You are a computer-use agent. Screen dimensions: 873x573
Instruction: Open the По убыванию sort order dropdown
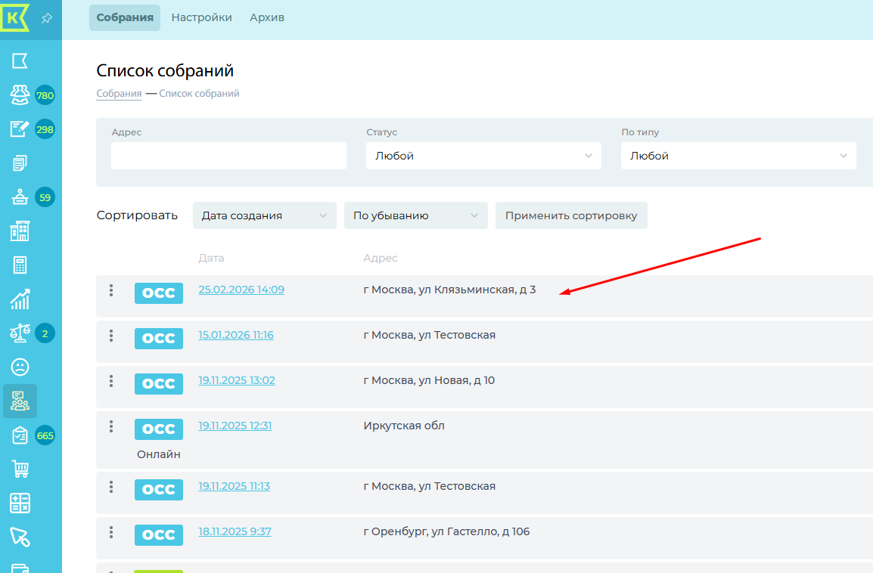click(x=415, y=215)
